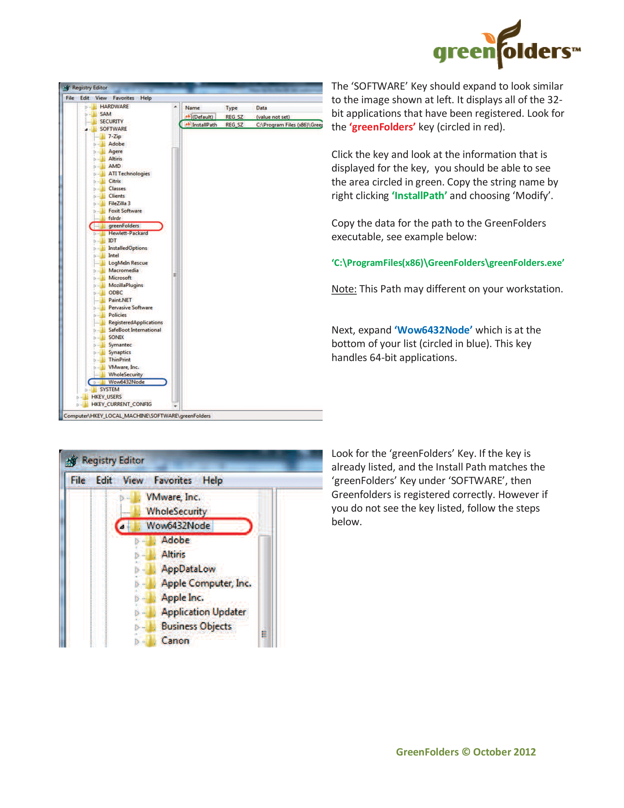Select the SafeBoot International key
Image resolution: width=624 pixels, height=808 pixels.
[135, 330]
